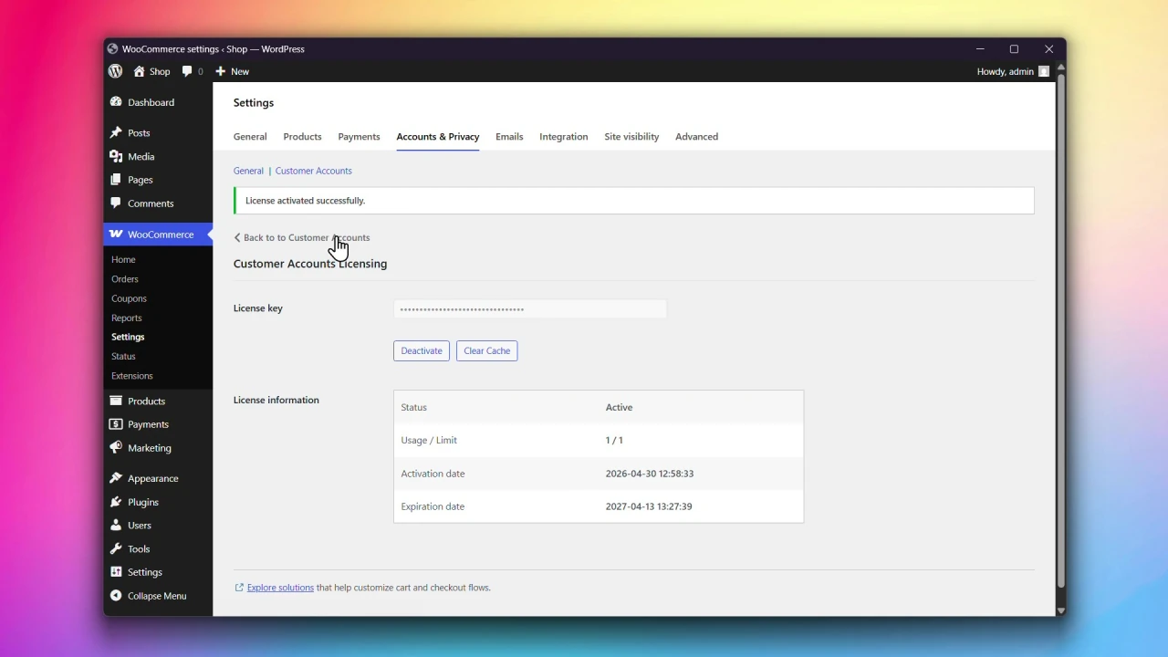
Task: Open the Emails settings tab
Action: [x=509, y=137]
